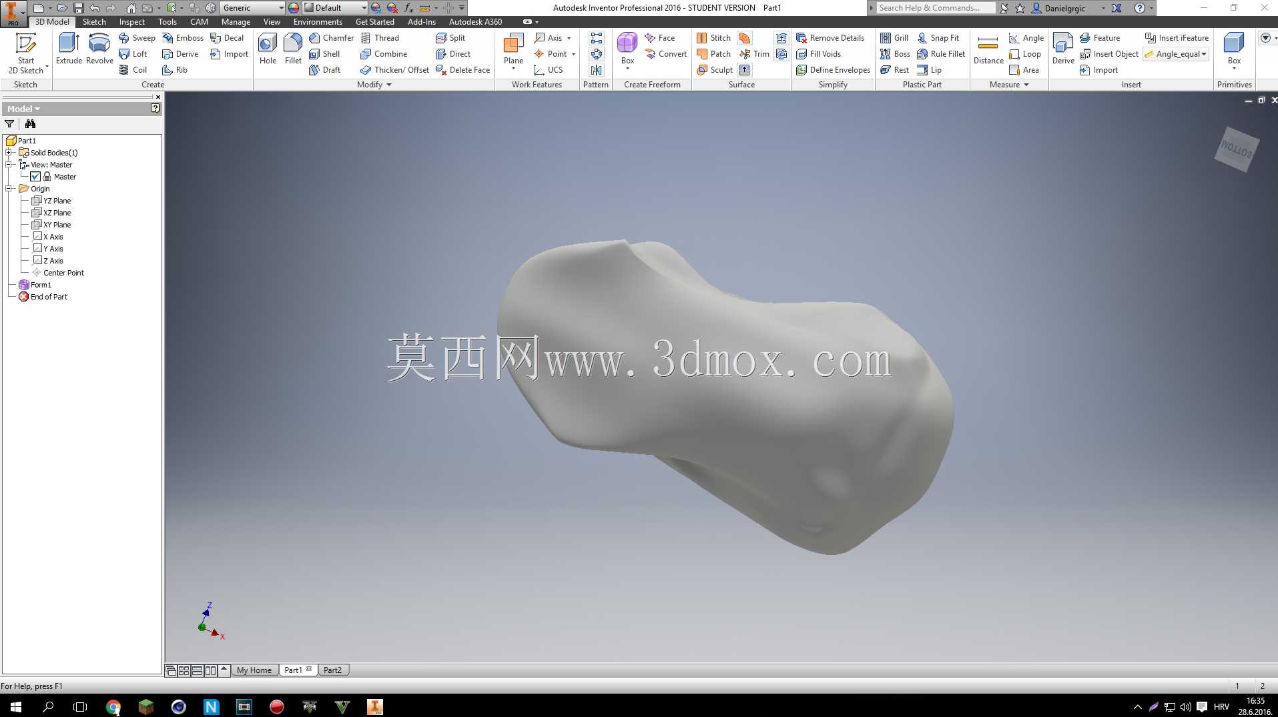Open the Sketch ribbon tab
Viewport: 1278px width, 717px height.
[94, 22]
